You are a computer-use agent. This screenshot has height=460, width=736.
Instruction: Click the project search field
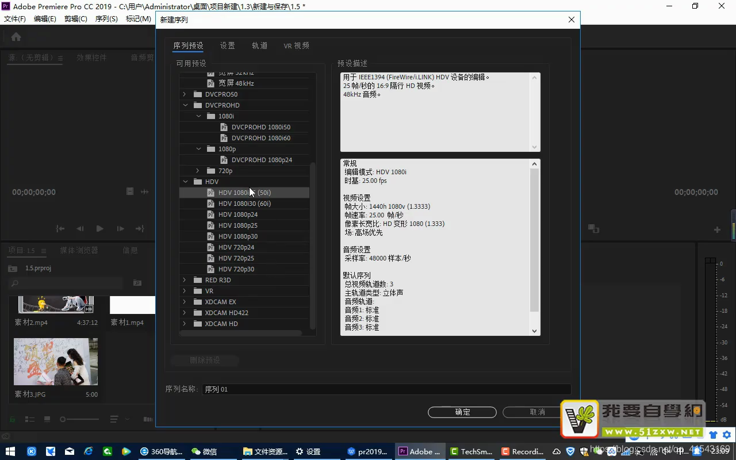[66, 283]
